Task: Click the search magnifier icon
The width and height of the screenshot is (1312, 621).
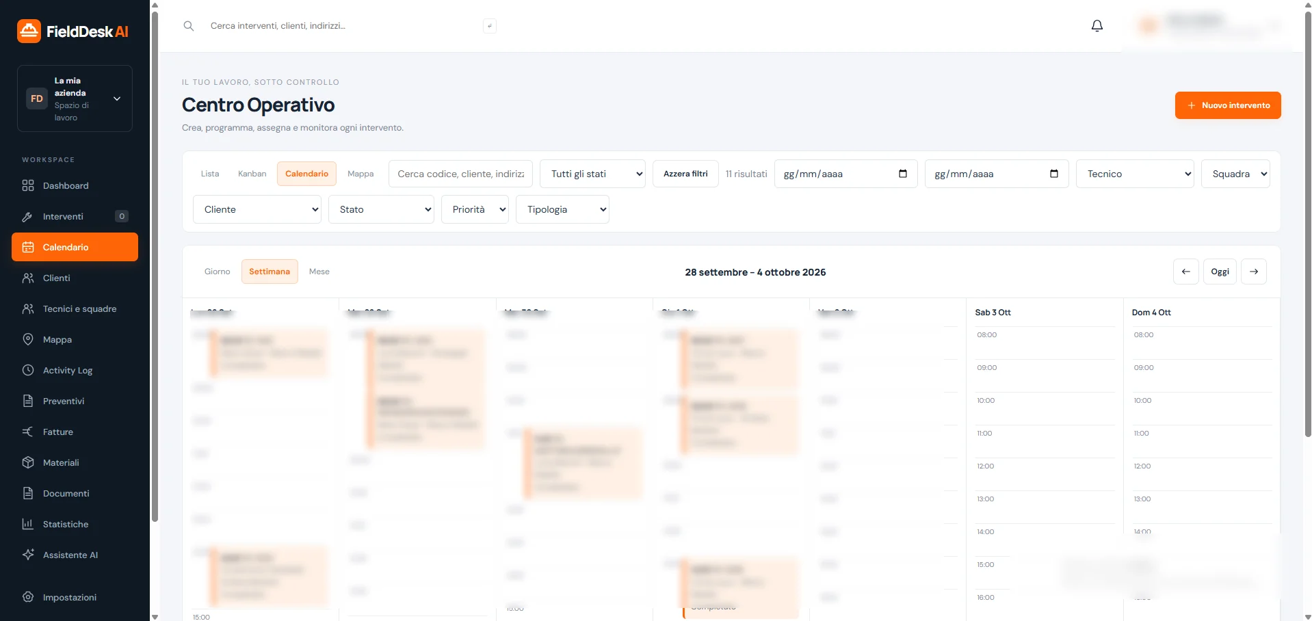Action: coord(189,26)
